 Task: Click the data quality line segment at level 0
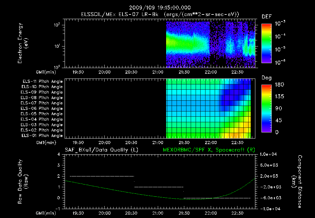[217, 198]
